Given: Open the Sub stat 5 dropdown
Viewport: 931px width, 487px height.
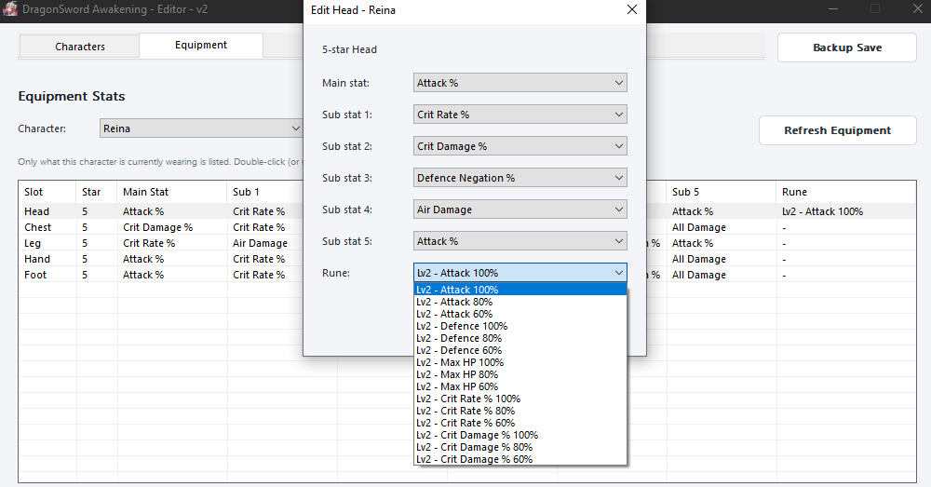Looking at the screenshot, I should 519,241.
